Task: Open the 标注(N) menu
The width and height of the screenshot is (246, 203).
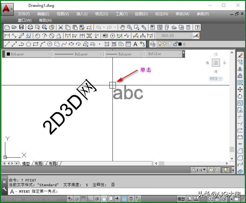Action: (162, 14)
